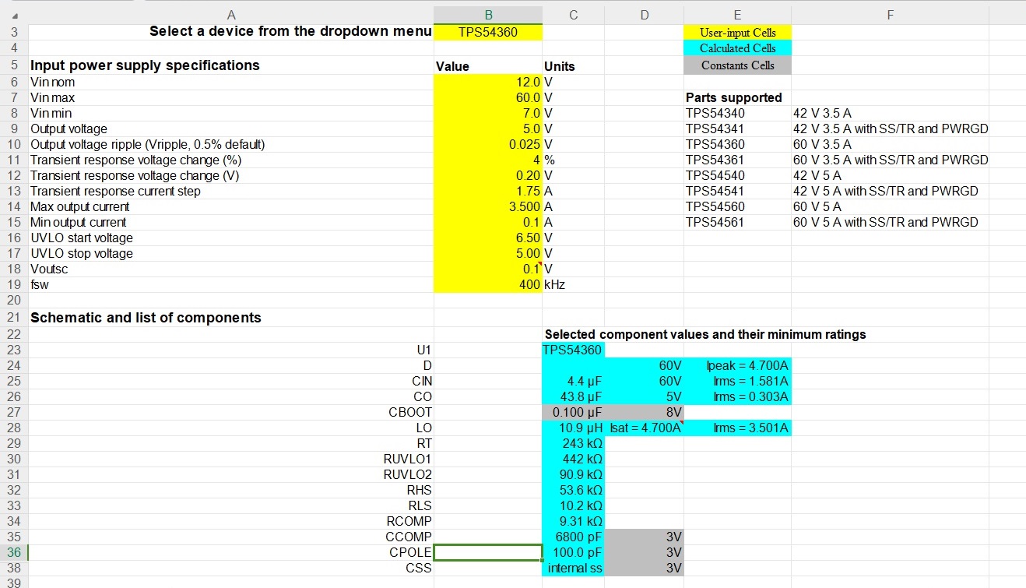Select column B header
Screen dimensions: 1026x588
(x=488, y=15)
